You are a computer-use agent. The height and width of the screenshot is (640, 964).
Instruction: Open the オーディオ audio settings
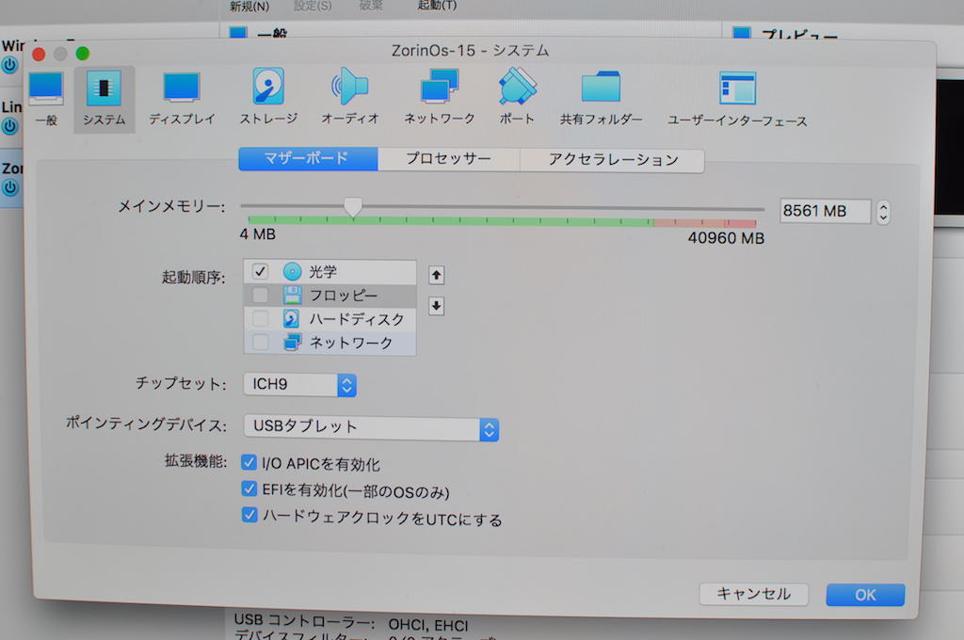pos(350,97)
